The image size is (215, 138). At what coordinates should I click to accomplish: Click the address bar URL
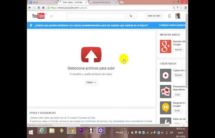click(x=68, y=8)
